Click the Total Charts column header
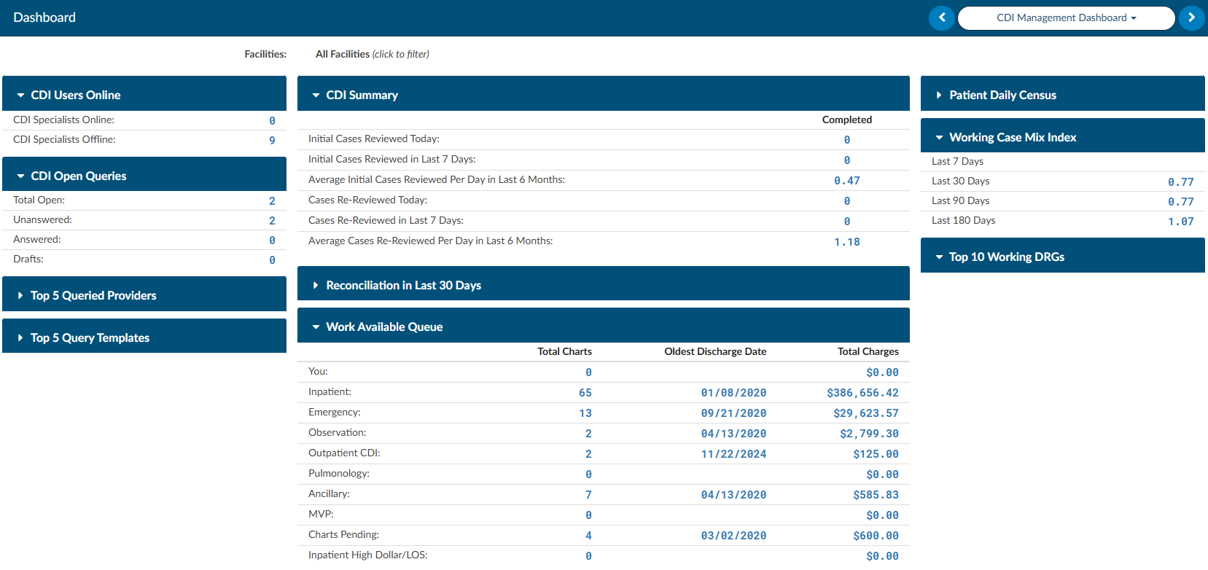This screenshot has width=1208, height=570. (564, 351)
